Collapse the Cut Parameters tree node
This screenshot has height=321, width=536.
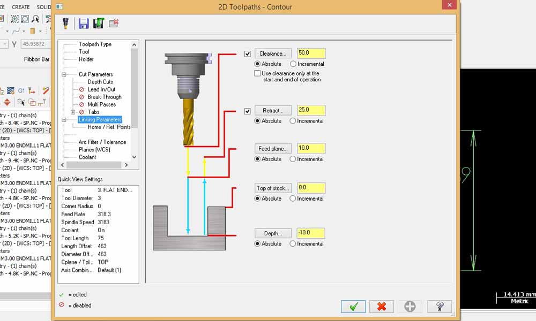pos(64,74)
